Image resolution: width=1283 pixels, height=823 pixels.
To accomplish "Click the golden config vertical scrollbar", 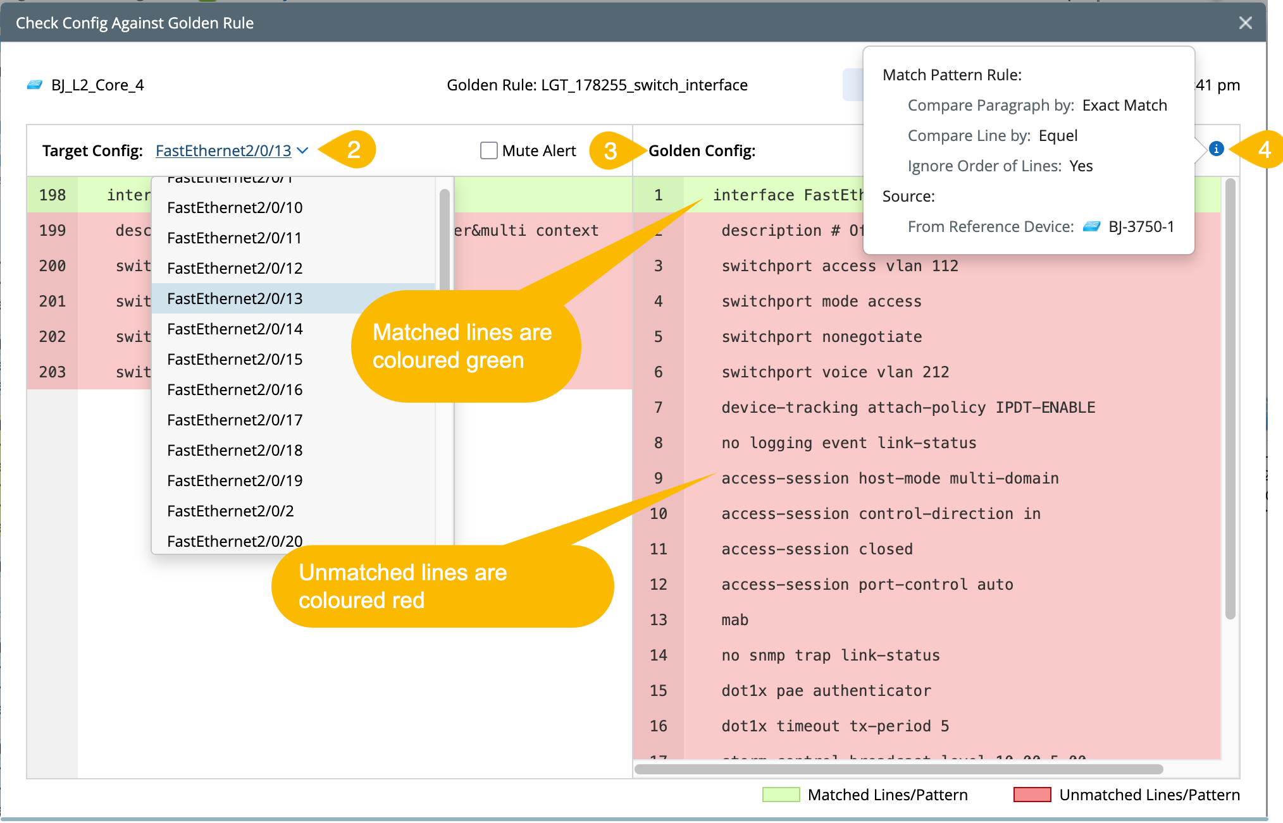I will pos(1230,398).
